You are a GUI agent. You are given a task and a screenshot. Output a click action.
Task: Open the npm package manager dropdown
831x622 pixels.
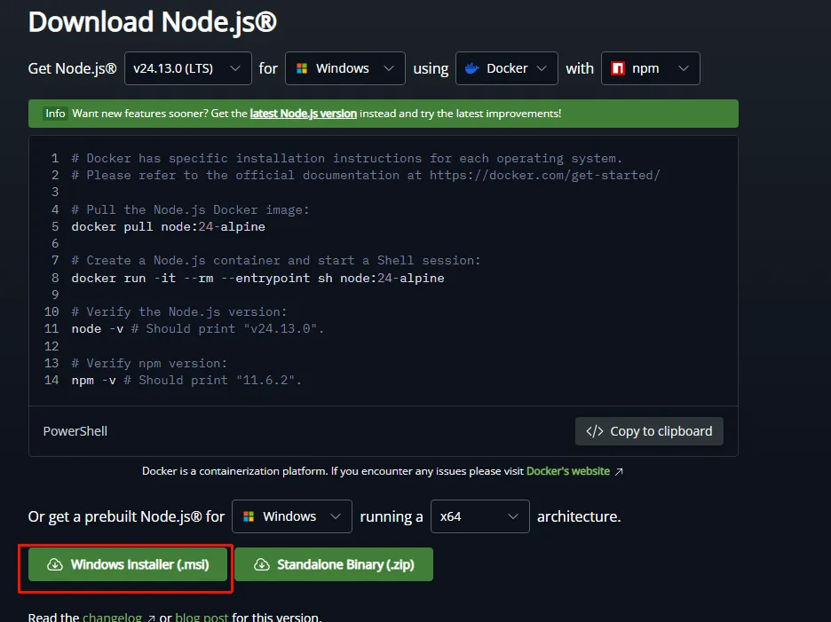(x=650, y=68)
